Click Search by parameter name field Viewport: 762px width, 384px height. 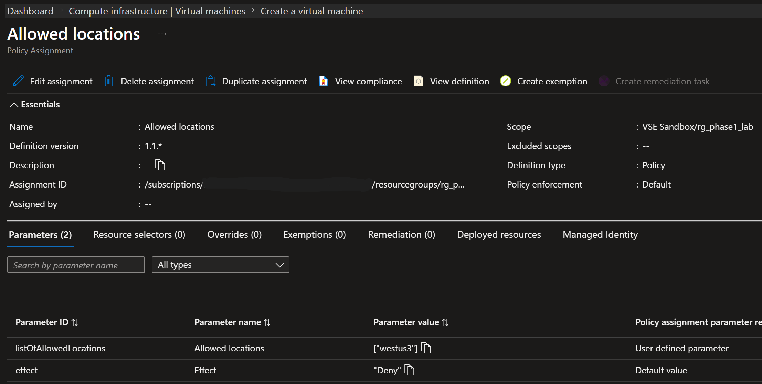click(76, 265)
